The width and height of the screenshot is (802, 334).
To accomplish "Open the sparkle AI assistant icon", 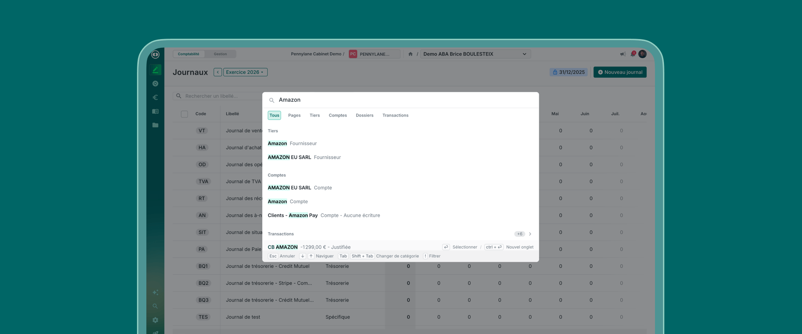I will [x=155, y=292].
